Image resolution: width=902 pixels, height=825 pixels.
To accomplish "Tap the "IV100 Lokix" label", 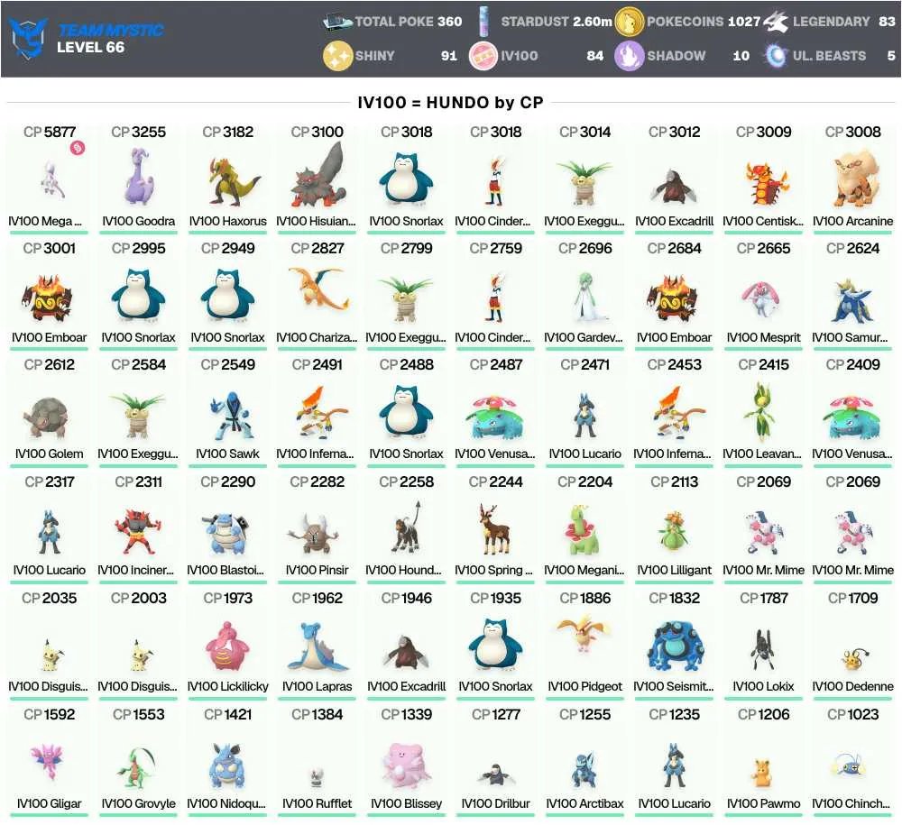I will pyautogui.click(x=763, y=686).
